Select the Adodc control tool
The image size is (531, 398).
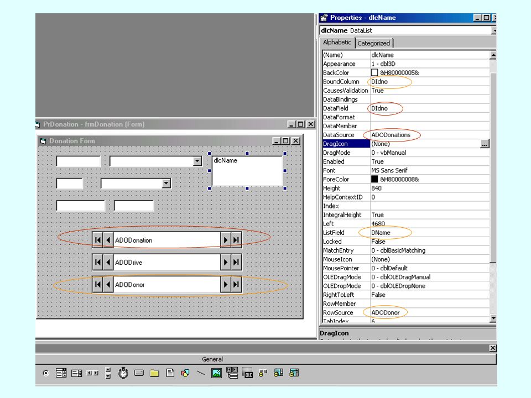point(263,373)
